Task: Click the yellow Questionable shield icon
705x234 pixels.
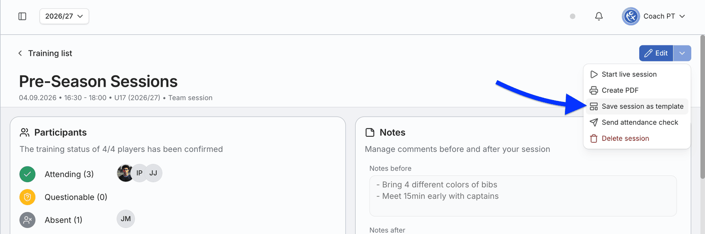Action: pos(28,197)
